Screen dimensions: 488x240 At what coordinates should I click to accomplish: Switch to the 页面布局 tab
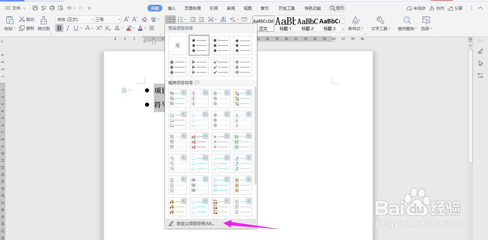[x=192, y=8]
